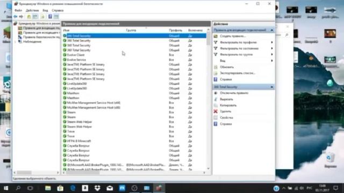Toggle the show/hide console tree toolbar icon
This screenshot has height=193, width=344.
click(x=35, y=17)
